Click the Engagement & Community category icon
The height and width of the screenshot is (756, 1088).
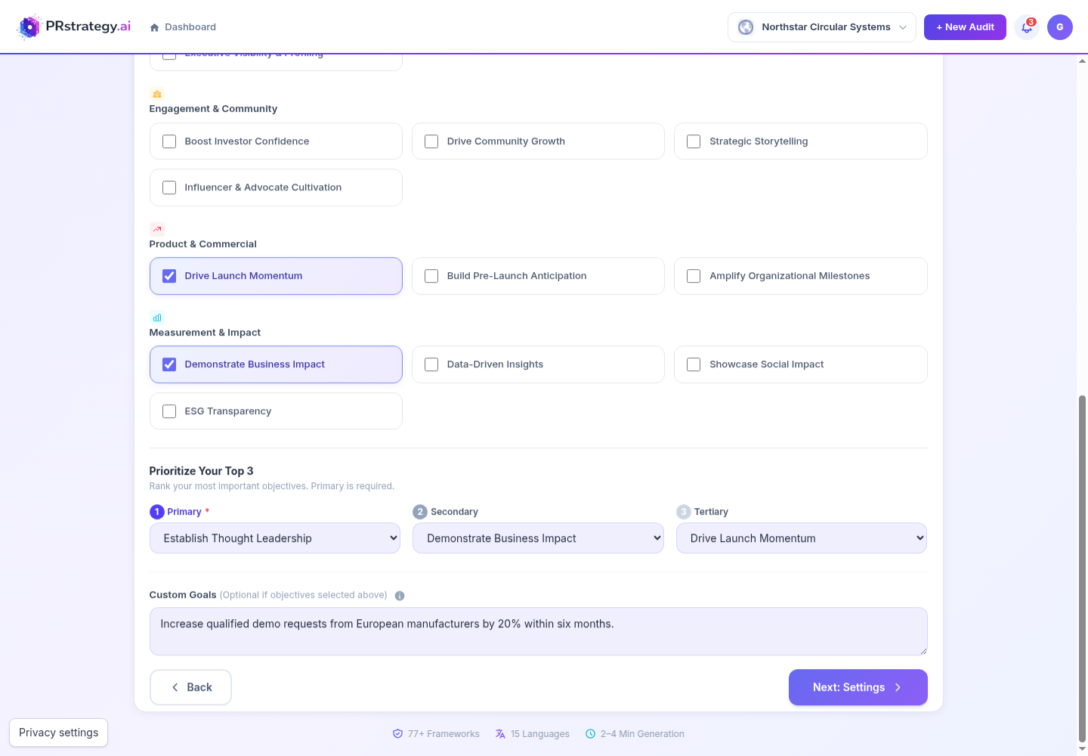tap(157, 94)
